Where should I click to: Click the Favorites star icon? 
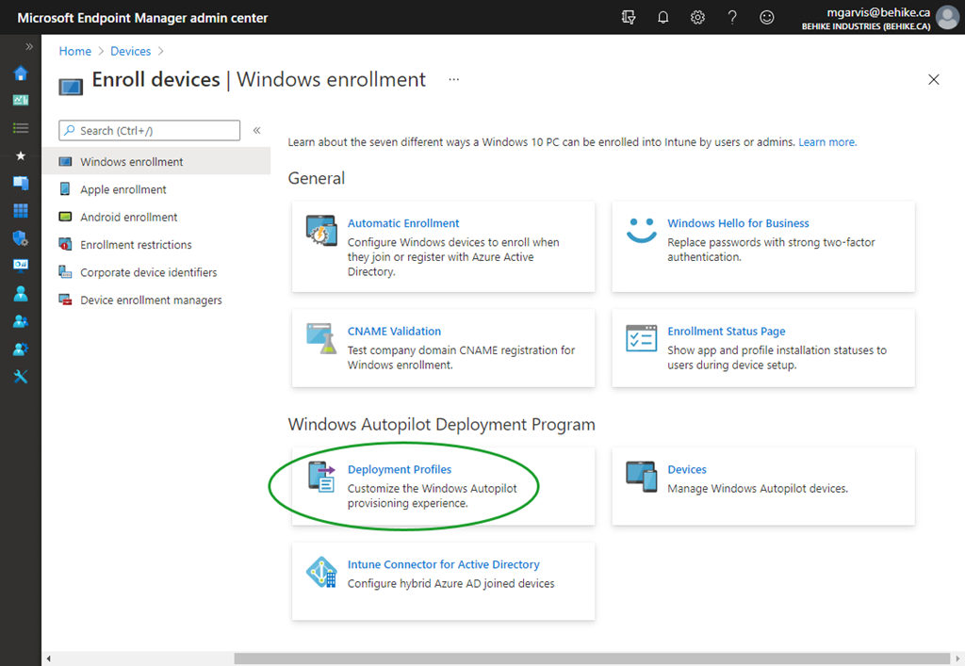coord(21,155)
